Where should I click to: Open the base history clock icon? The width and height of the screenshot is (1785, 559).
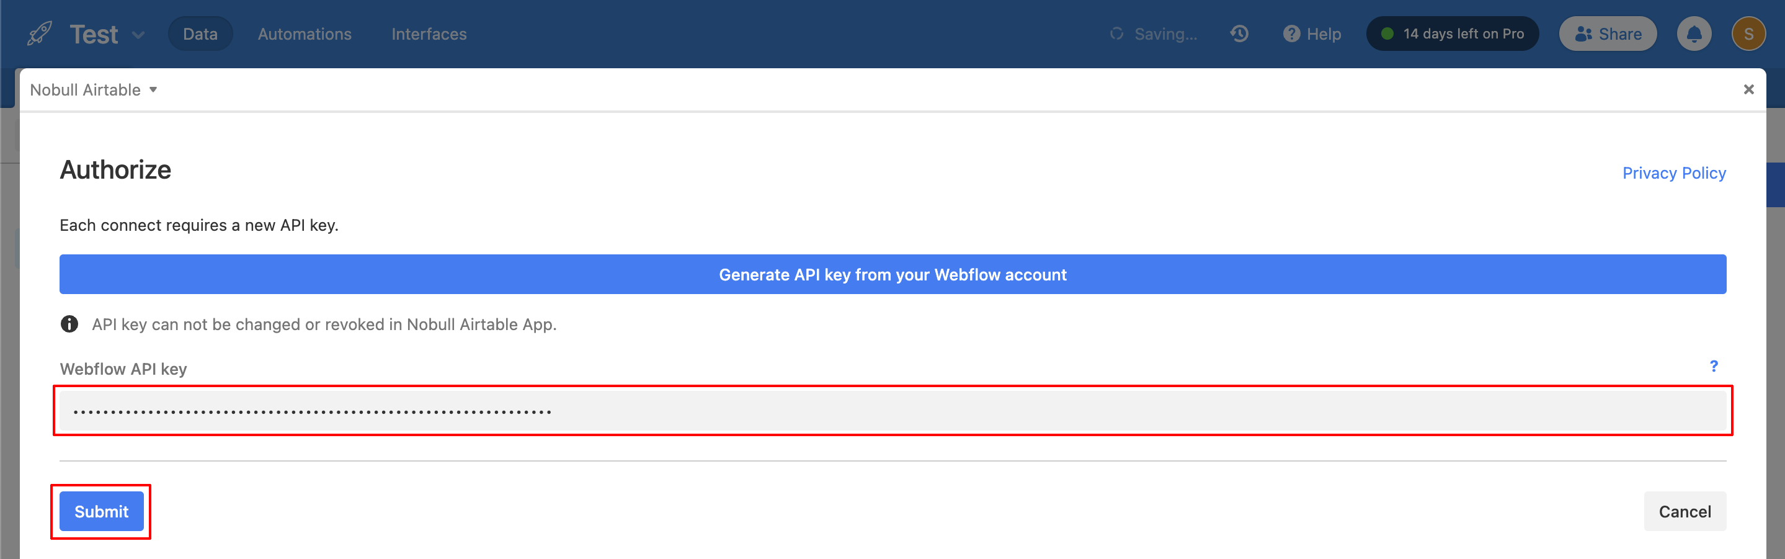tap(1240, 34)
